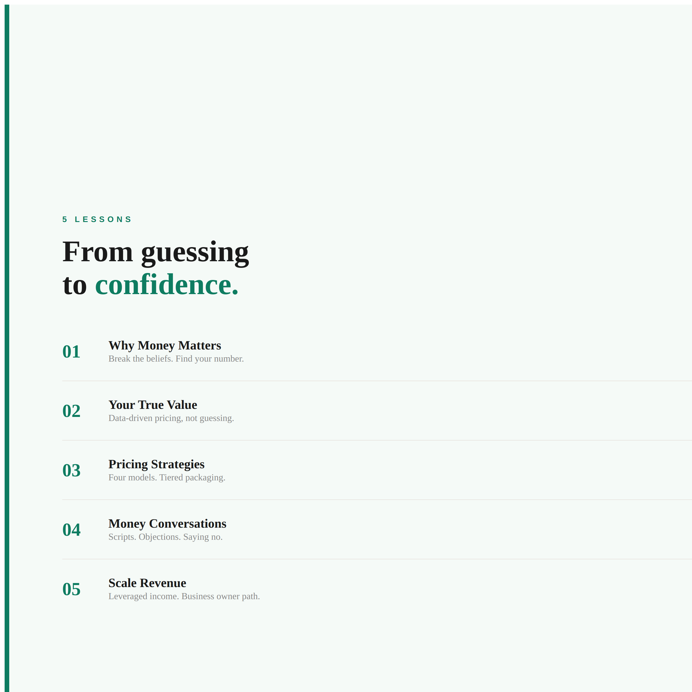The height and width of the screenshot is (692, 692).
Task: Click the lesson number 04
Action: pyautogui.click(x=71, y=530)
